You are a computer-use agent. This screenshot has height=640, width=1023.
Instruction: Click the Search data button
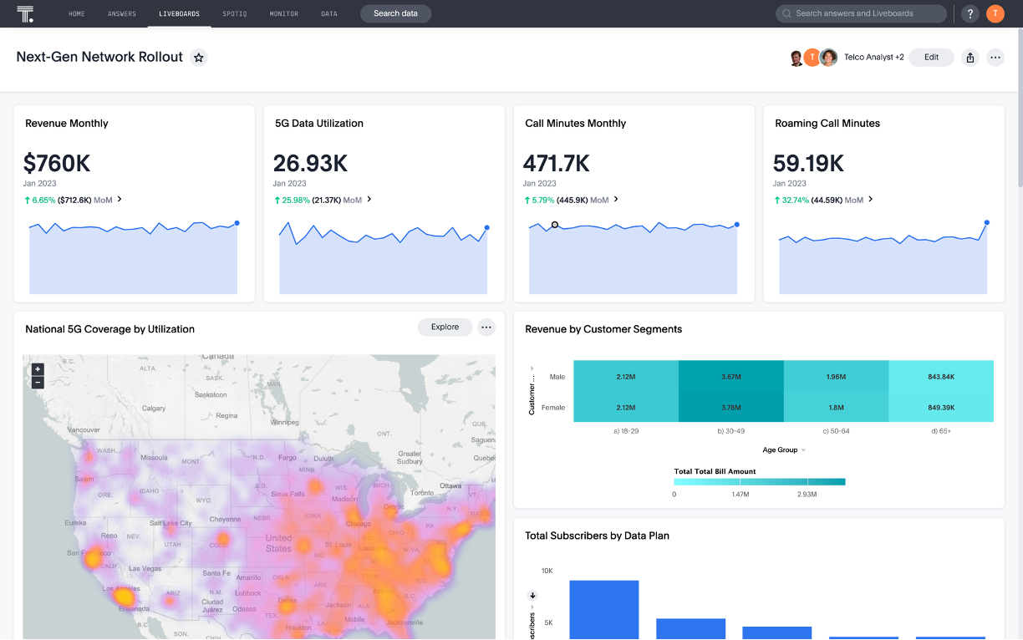pyautogui.click(x=395, y=13)
